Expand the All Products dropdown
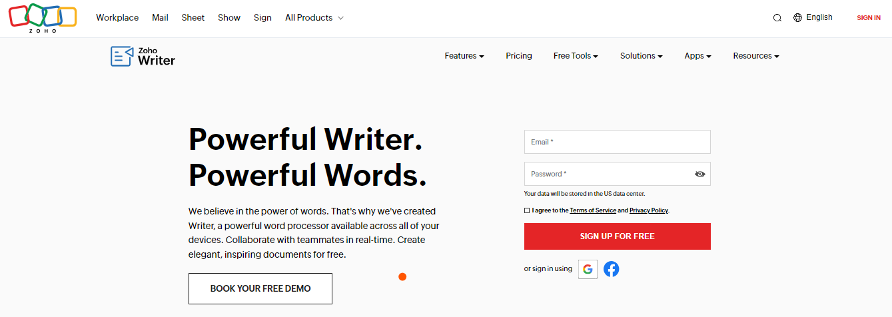The image size is (892, 317). (314, 18)
